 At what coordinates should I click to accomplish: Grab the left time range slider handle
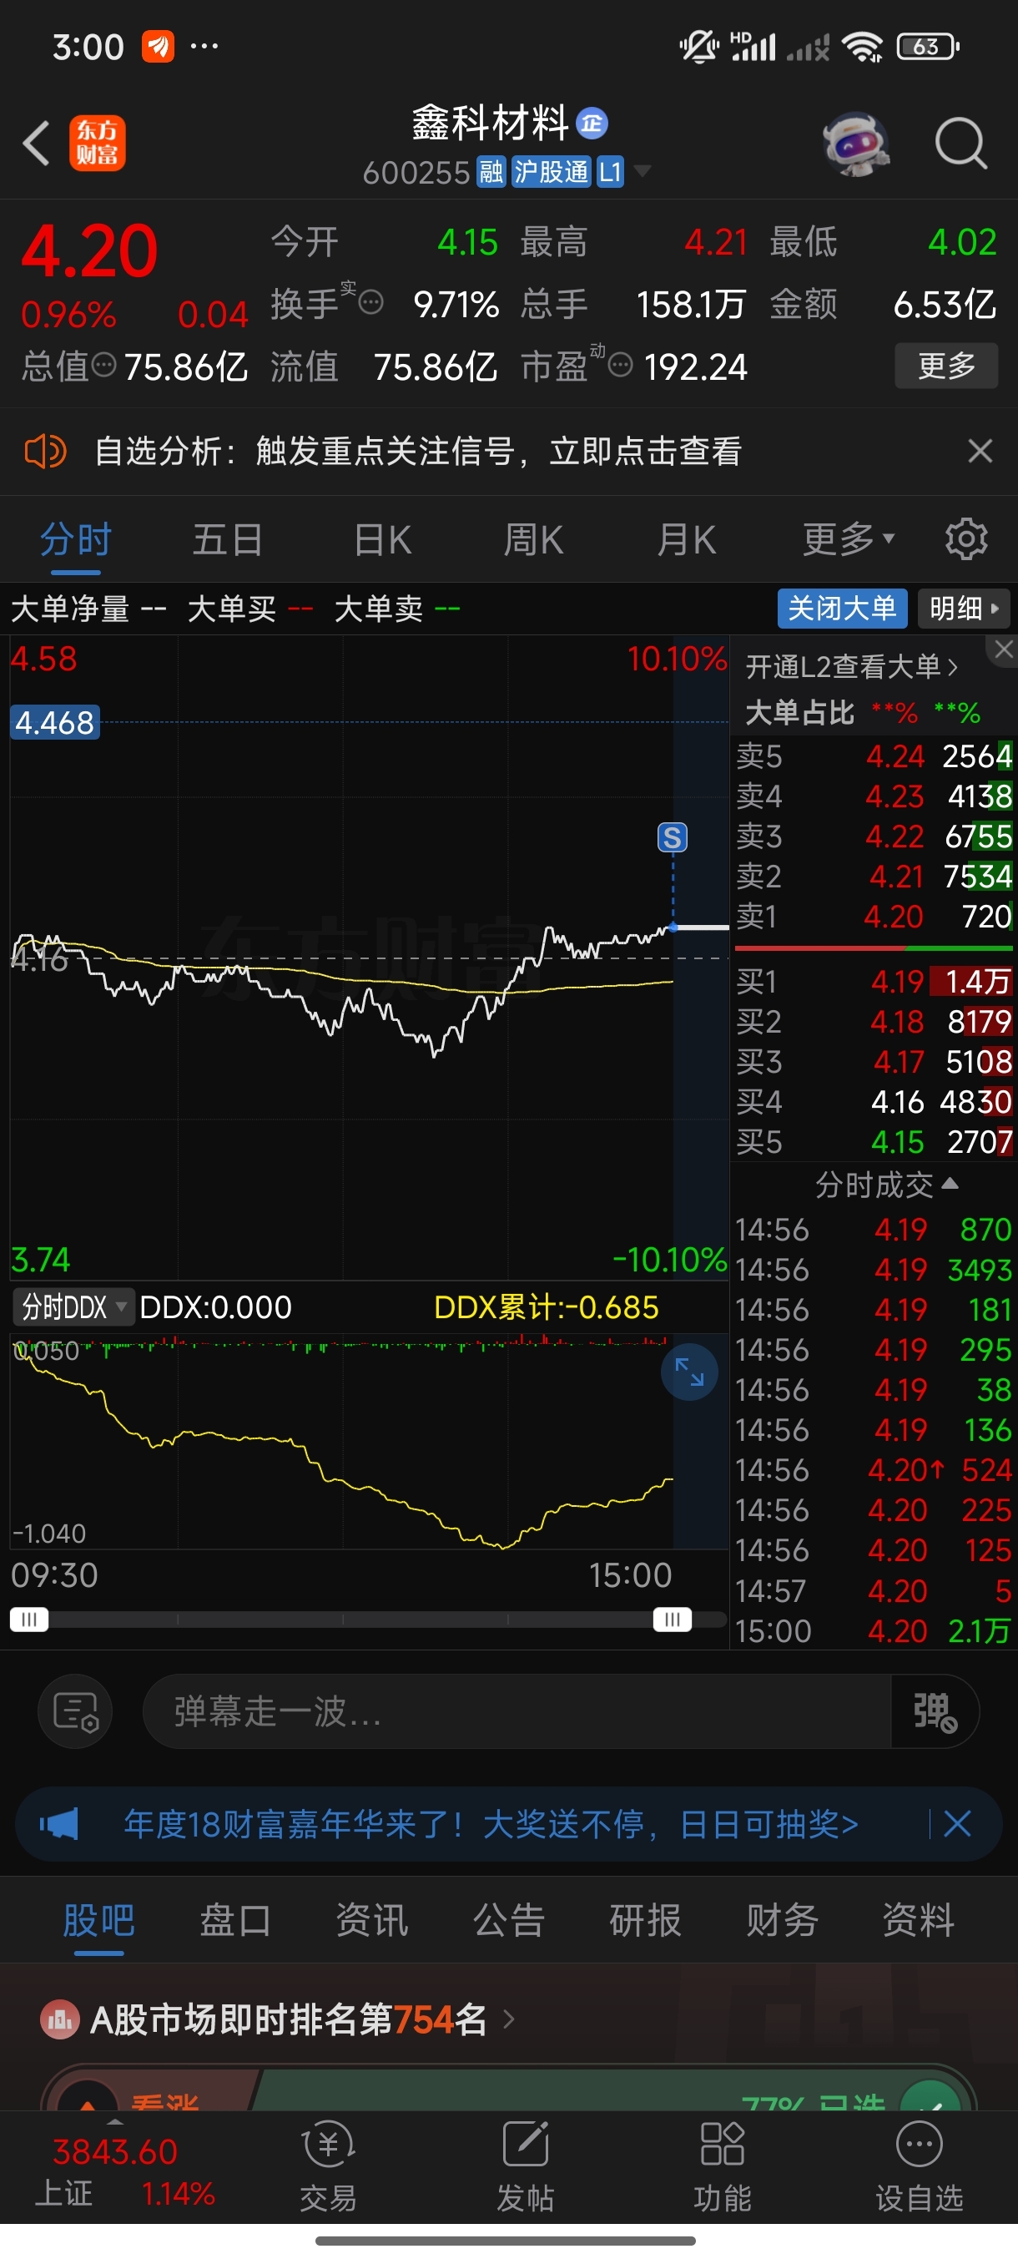pyautogui.click(x=29, y=1619)
